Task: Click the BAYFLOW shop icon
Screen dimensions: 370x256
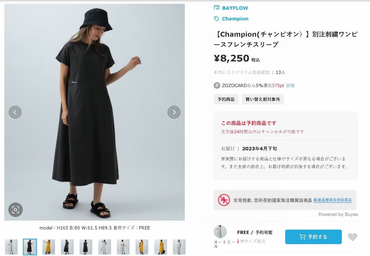Action: 217,8
